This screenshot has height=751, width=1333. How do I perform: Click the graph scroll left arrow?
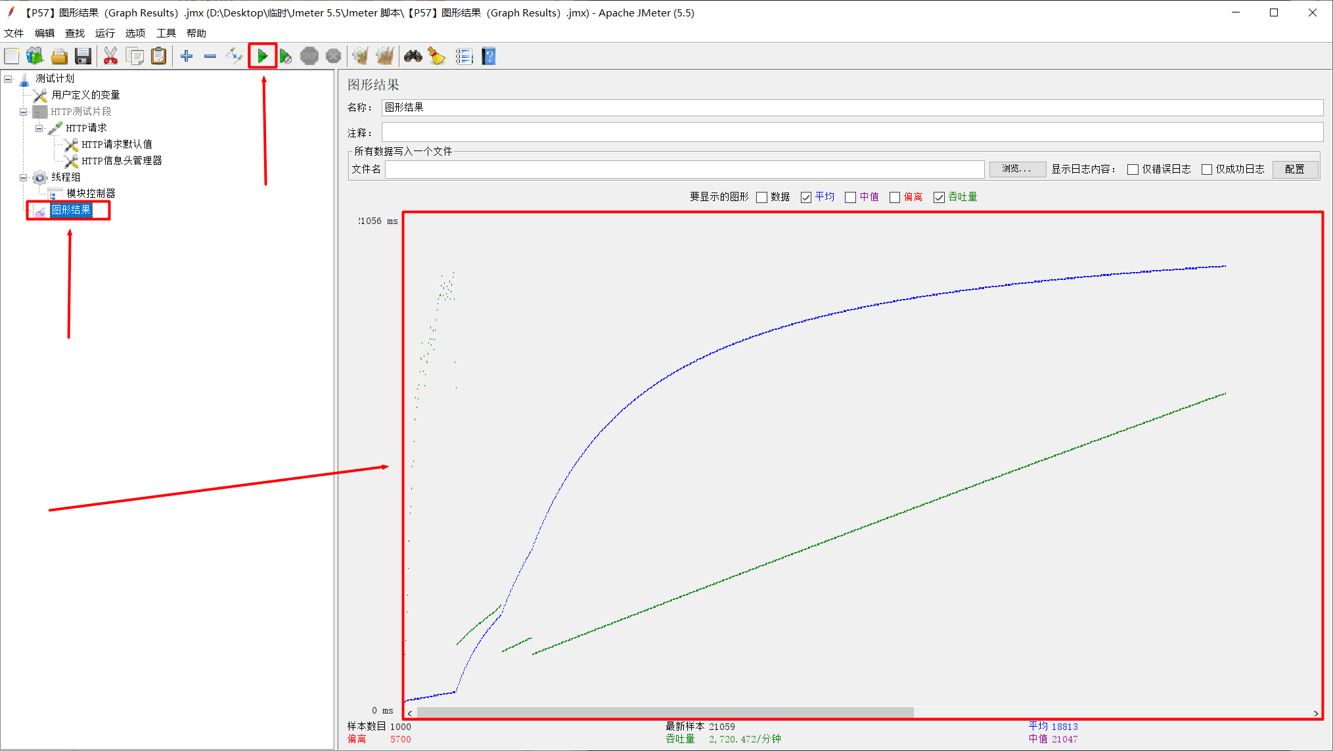pyautogui.click(x=410, y=713)
